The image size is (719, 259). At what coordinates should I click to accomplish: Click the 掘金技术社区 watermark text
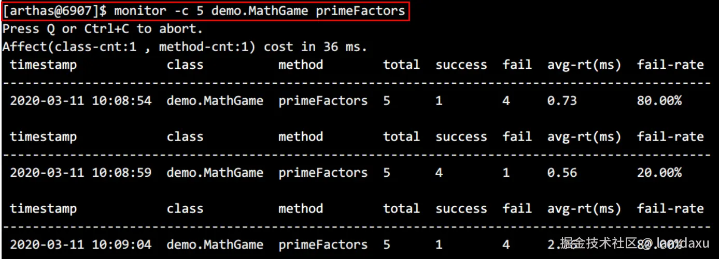tap(599, 243)
